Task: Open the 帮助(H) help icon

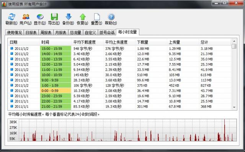Action: (x=111, y=17)
